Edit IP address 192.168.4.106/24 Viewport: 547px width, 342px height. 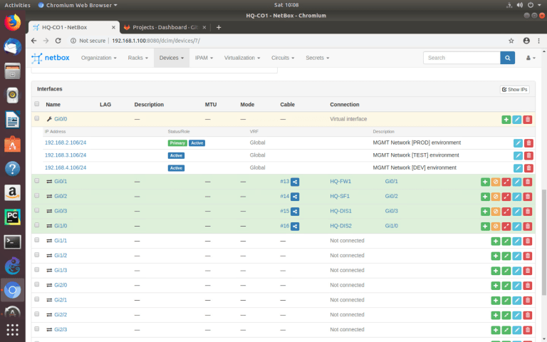pos(518,168)
